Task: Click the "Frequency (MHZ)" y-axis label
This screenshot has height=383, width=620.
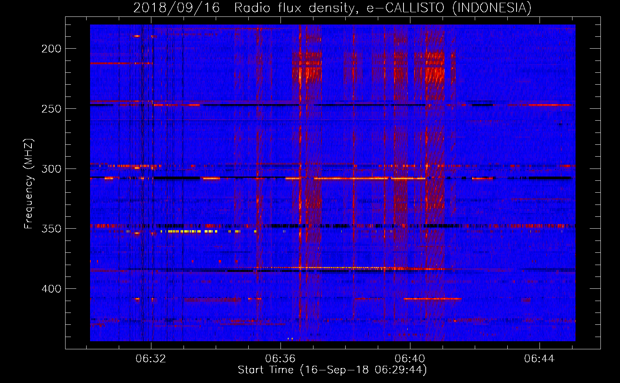Action: pos(29,184)
